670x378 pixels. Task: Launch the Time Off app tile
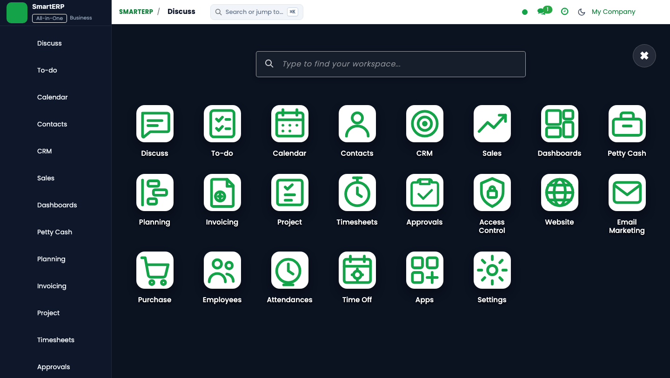point(357,270)
